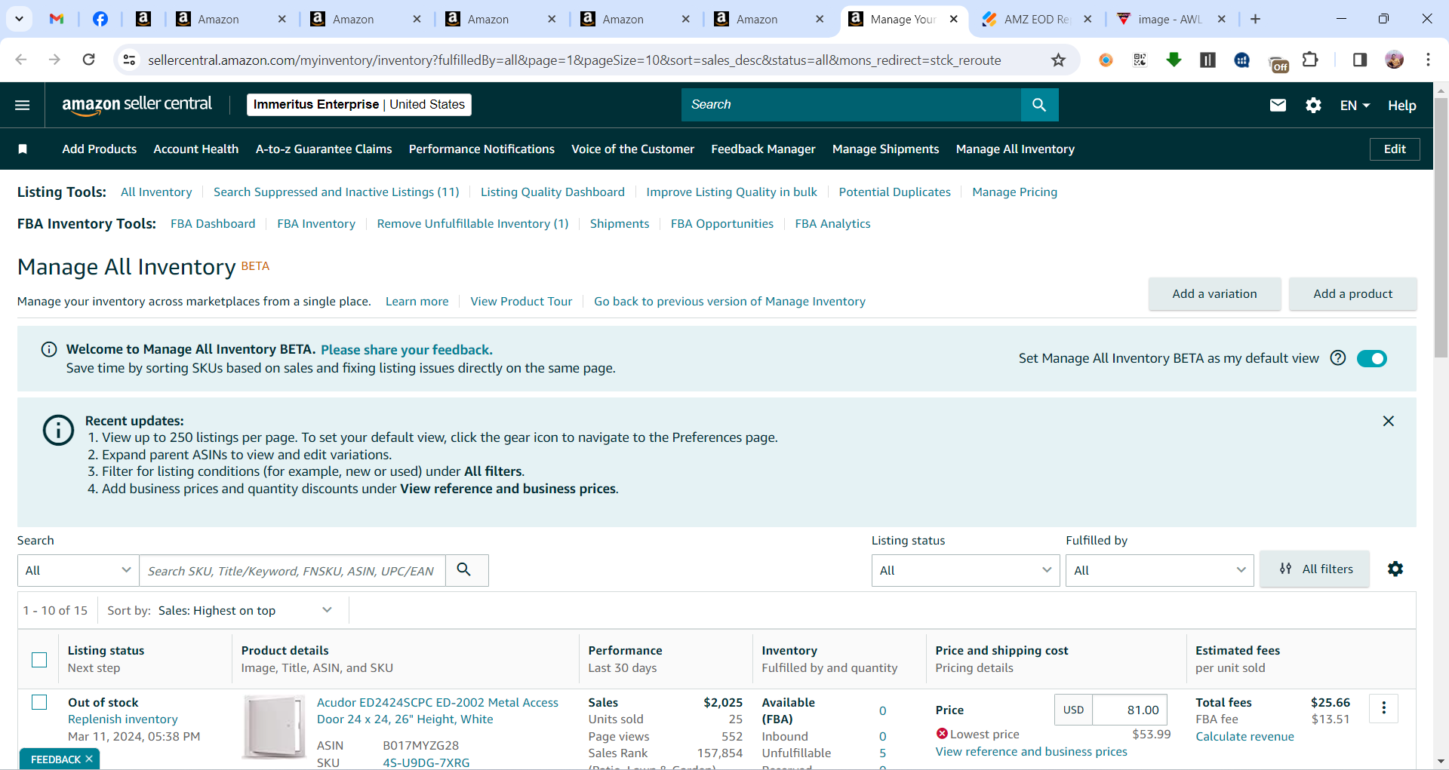
Task: Open the messages envelope icon
Action: coord(1278,106)
